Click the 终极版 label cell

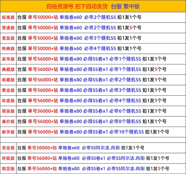click(8, 158)
